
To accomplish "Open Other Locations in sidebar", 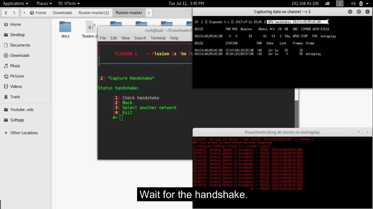I will tap(24, 133).
